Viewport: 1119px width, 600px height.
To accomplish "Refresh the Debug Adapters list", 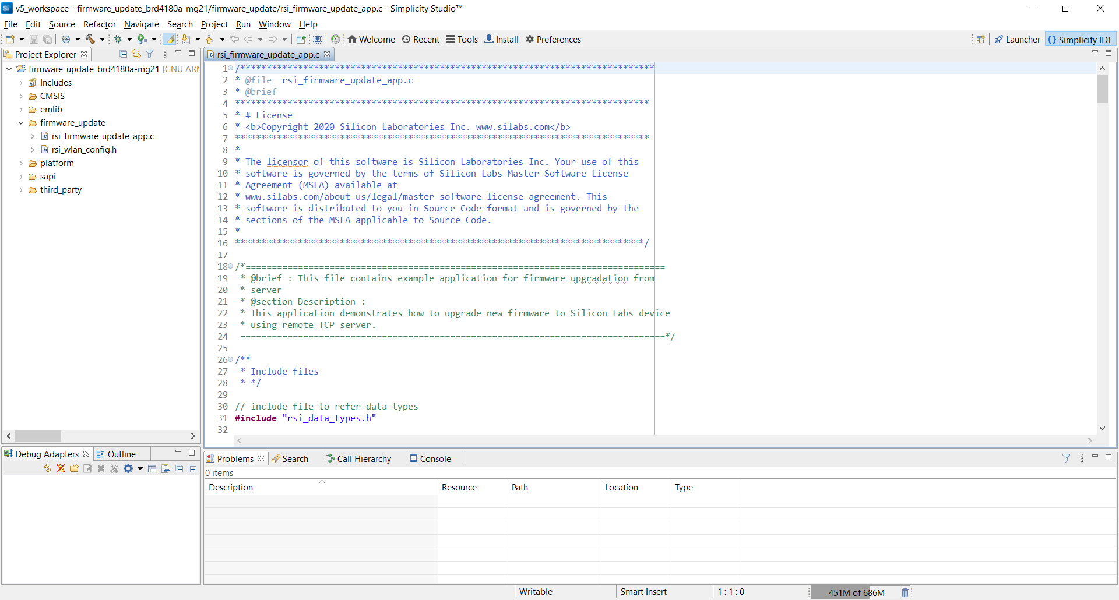I will [47, 468].
